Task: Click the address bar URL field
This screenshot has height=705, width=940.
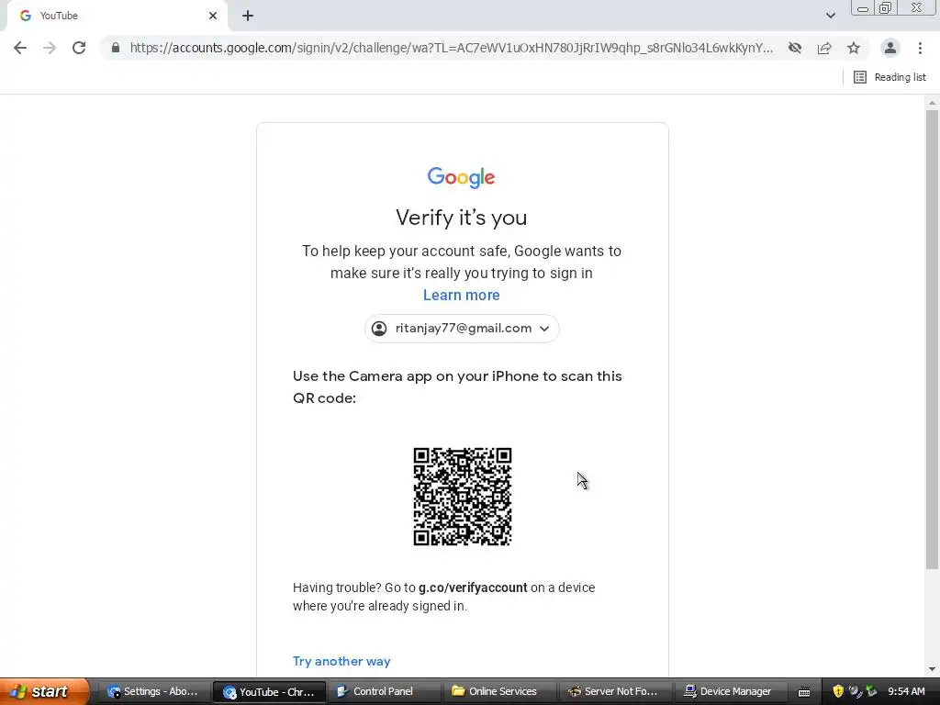Action: [451, 48]
